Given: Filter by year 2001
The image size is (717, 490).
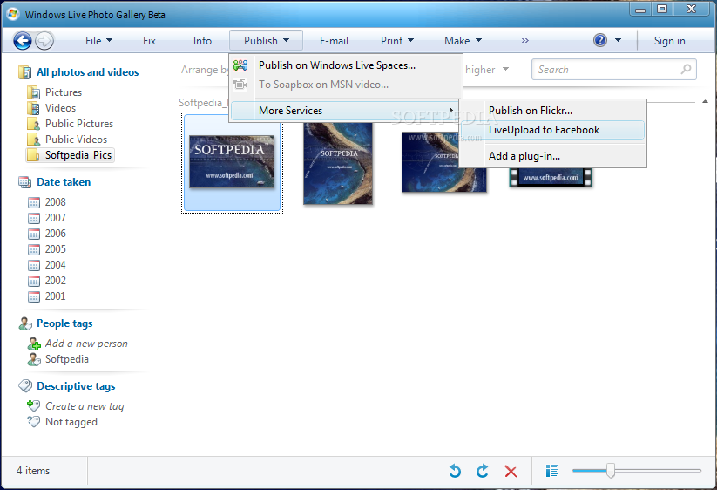Looking at the screenshot, I should coord(56,296).
